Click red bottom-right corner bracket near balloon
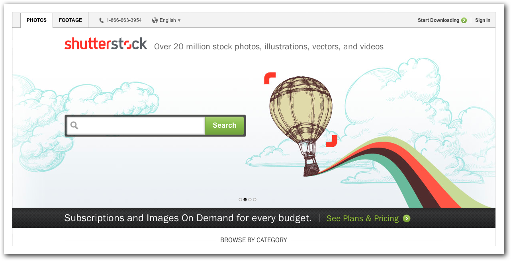This screenshot has height=261, width=511. pyautogui.click(x=331, y=141)
